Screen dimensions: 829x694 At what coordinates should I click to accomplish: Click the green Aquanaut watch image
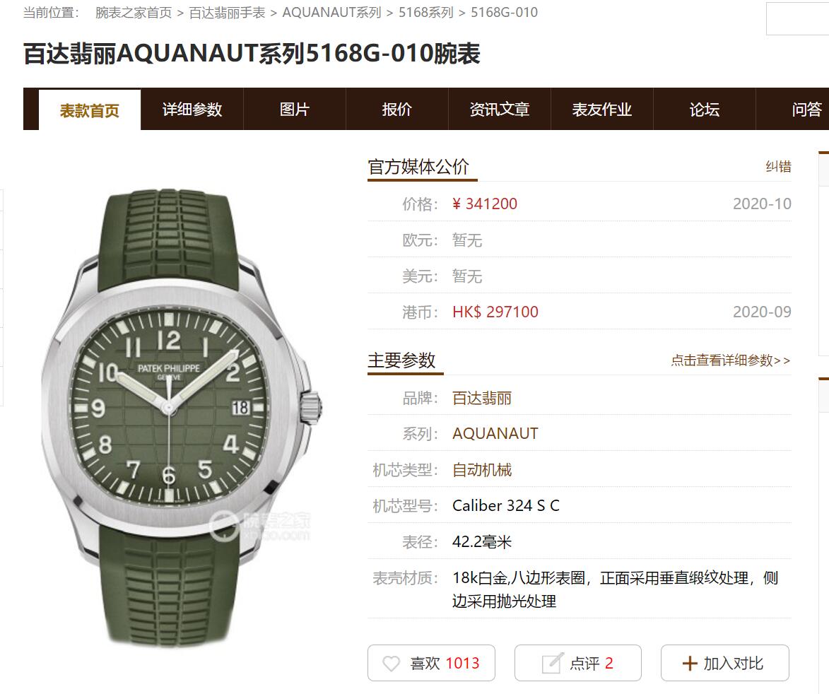tap(181, 416)
